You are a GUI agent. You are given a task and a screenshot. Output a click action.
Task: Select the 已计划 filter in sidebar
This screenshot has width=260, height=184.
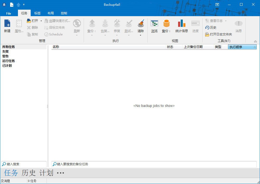(7, 66)
